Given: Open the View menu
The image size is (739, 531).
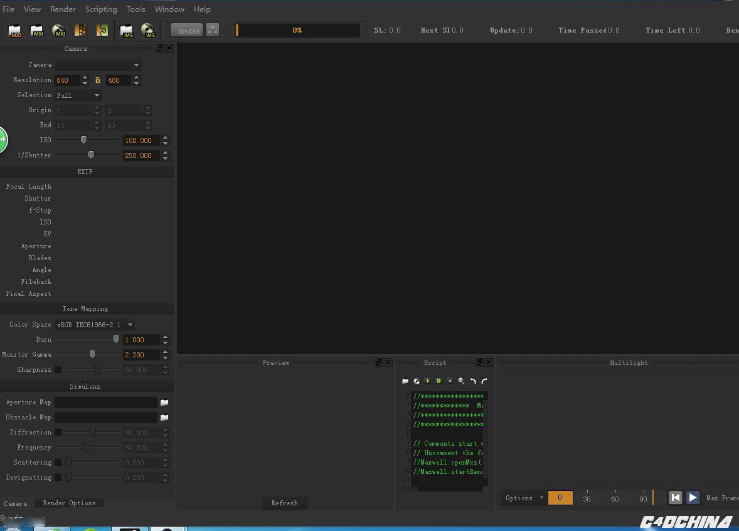Looking at the screenshot, I should click(32, 9).
